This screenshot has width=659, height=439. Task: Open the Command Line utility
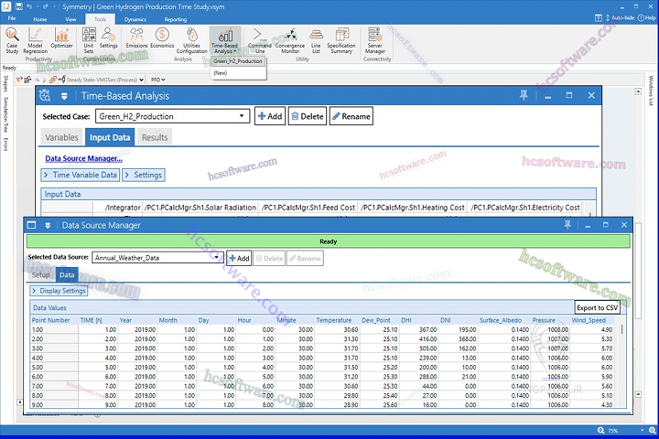click(x=260, y=40)
